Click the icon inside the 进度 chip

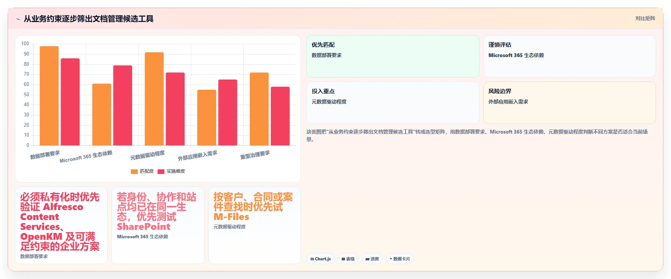click(367, 259)
